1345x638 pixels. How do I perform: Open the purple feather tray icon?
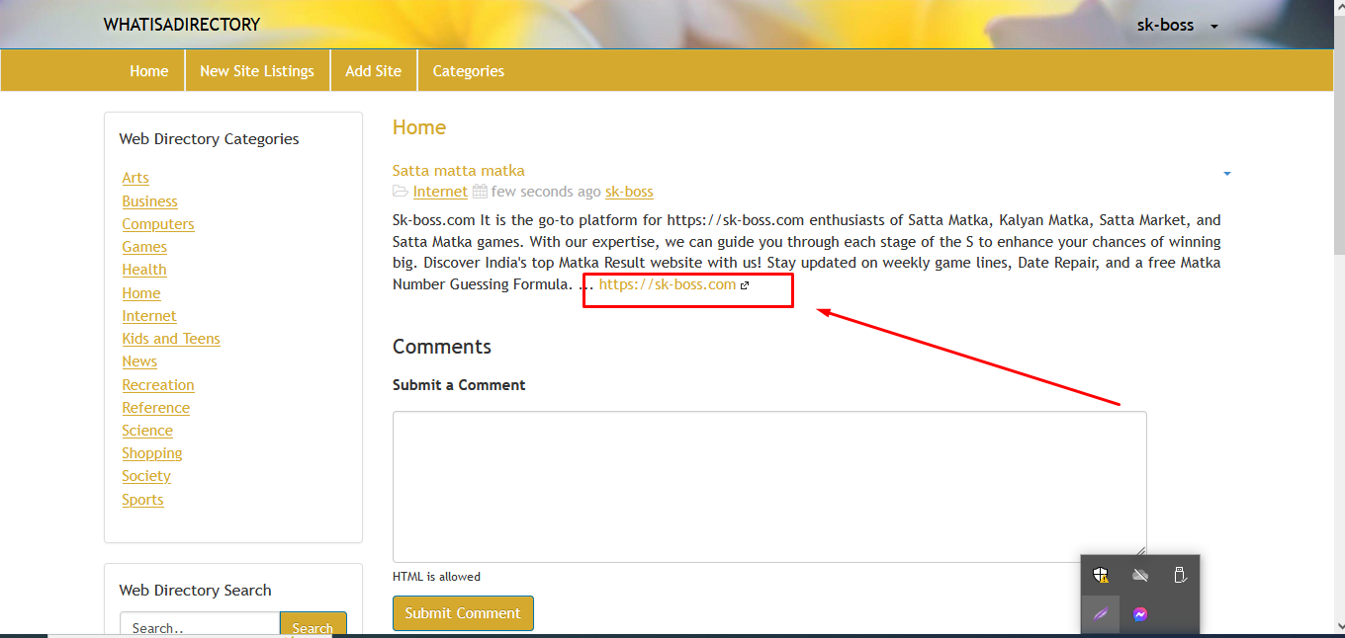click(x=1101, y=614)
